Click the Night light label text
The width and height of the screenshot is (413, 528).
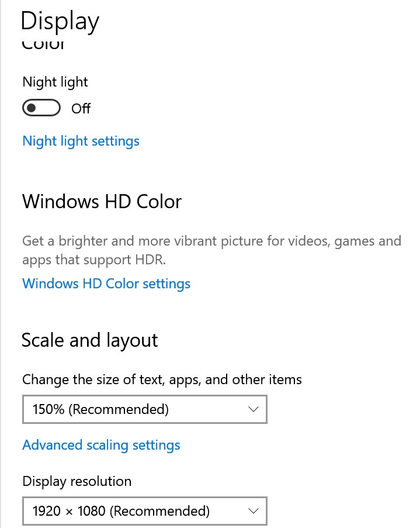(x=55, y=82)
